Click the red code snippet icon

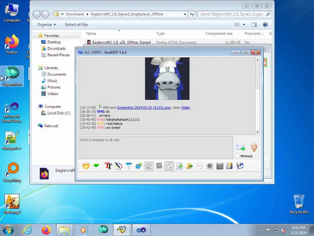(x=200, y=166)
